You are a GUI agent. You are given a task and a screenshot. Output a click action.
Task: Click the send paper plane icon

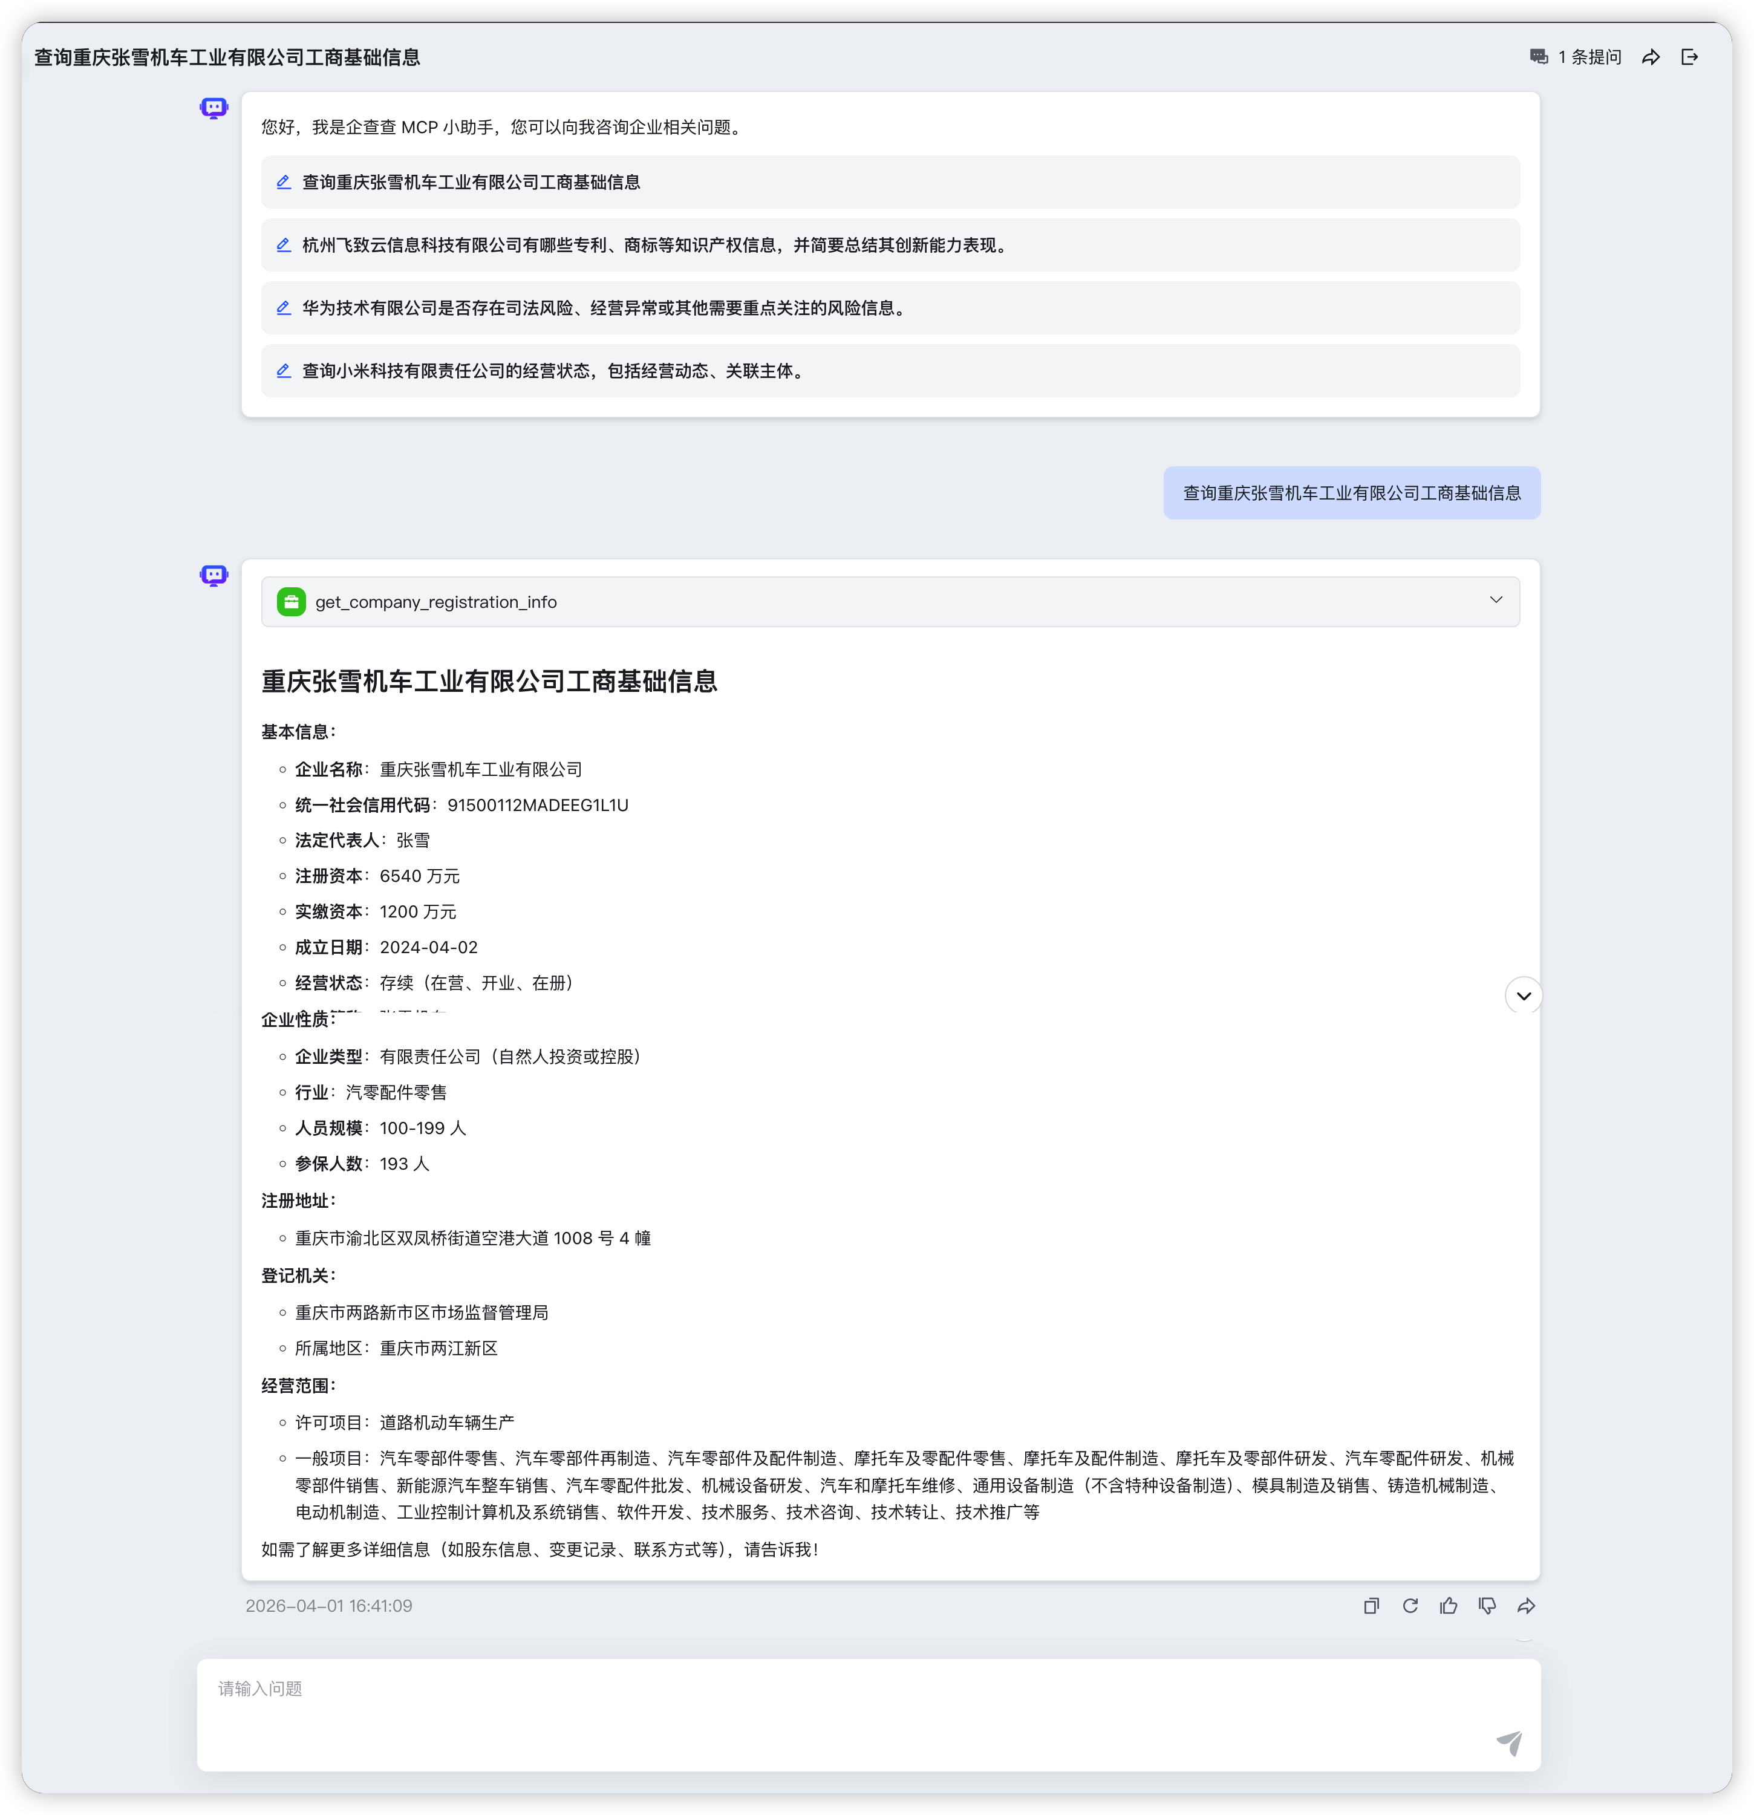1510,1743
